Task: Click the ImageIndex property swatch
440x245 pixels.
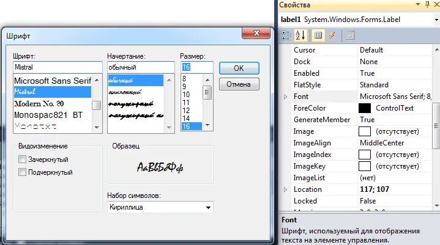Action: [x=365, y=155]
